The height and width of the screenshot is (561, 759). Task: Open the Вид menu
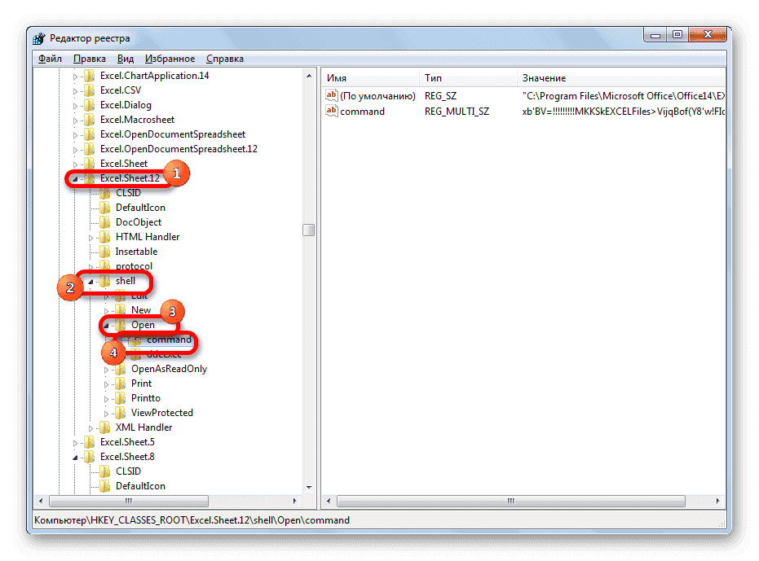[126, 59]
